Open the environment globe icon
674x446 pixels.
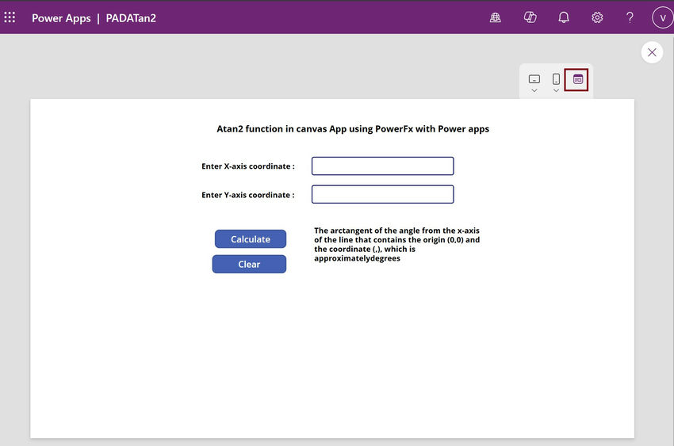(x=495, y=17)
